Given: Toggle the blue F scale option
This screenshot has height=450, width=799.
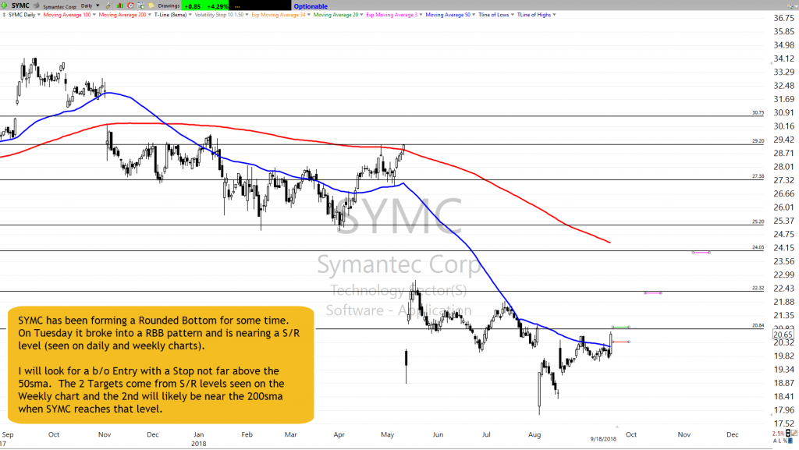Looking at the screenshot, I should click(x=790, y=441).
